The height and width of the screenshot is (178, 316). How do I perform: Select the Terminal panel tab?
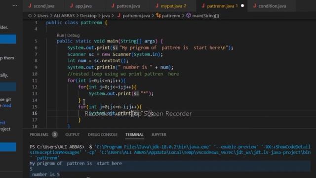point(134,134)
